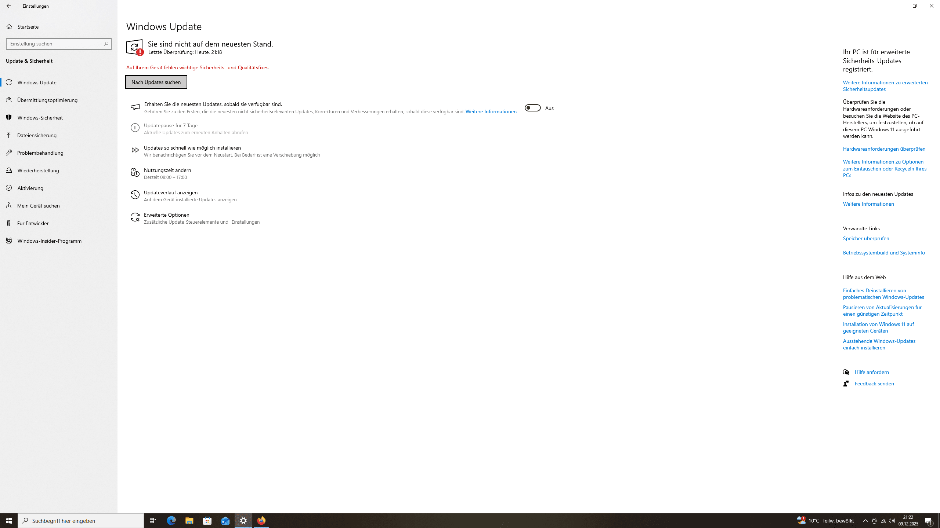Viewport: 940px width, 528px height.
Task: Click the Updateverlauf anzeigen history icon
Action: point(135,195)
